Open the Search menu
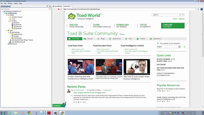The width and height of the screenshot is (204, 115). [16, 4]
